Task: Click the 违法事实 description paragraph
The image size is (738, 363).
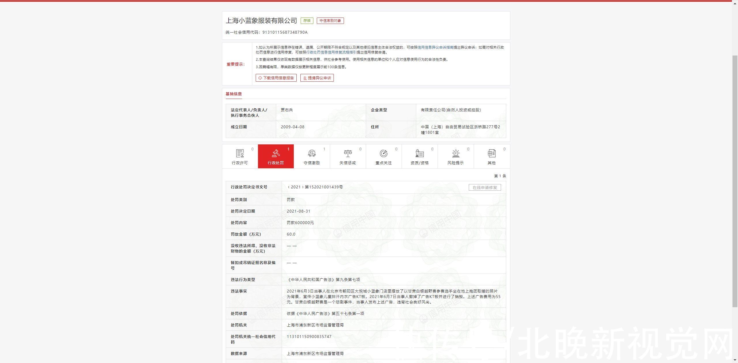Action: pos(394,297)
